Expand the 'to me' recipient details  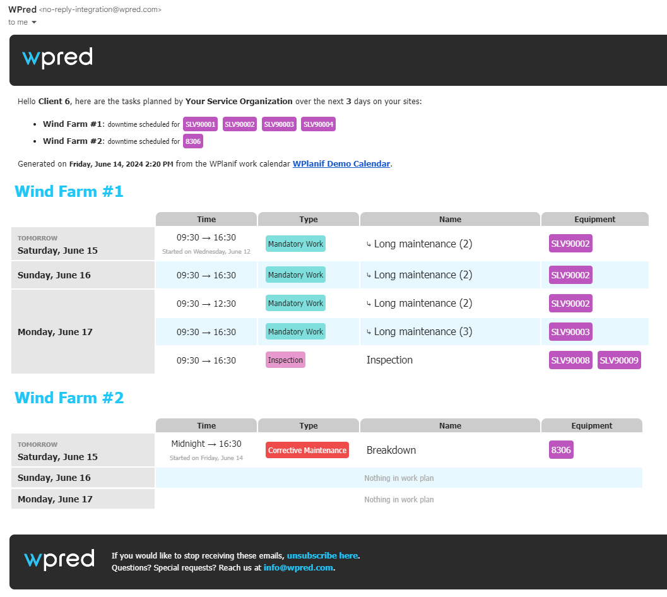click(x=22, y=22)
